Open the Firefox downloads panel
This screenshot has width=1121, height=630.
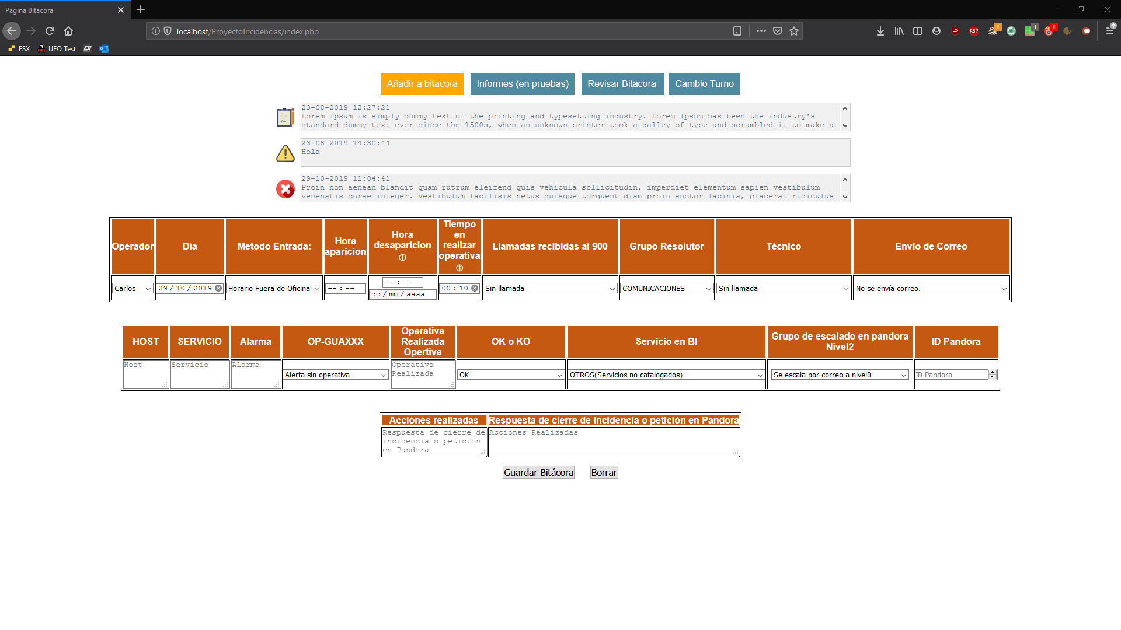coord(880,32)
